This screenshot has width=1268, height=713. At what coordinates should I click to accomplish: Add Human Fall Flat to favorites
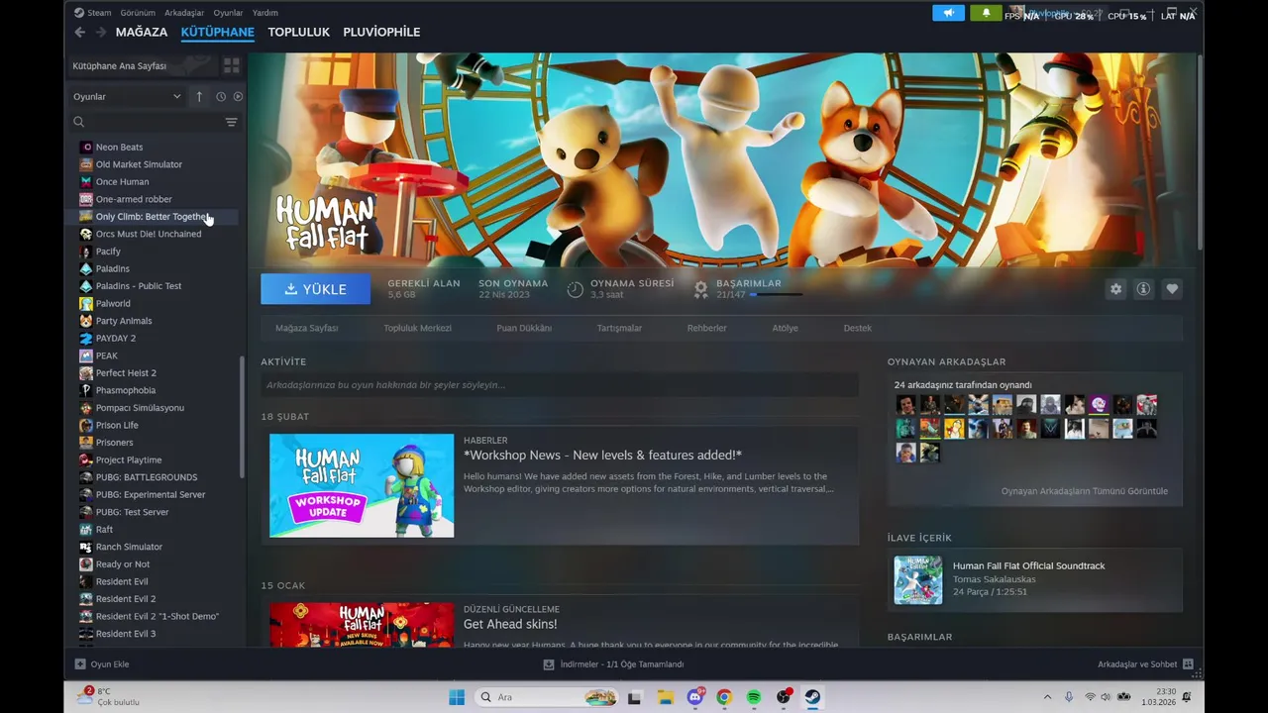[1172, 289]
